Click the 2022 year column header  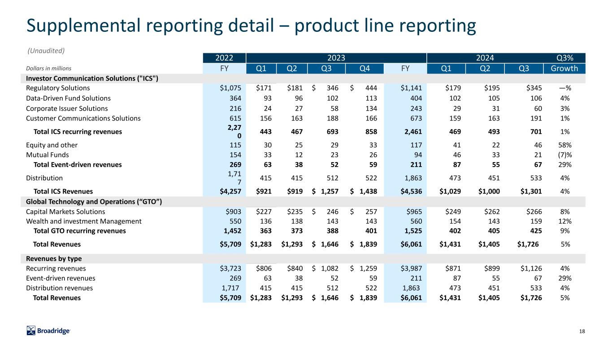[224, 58]
